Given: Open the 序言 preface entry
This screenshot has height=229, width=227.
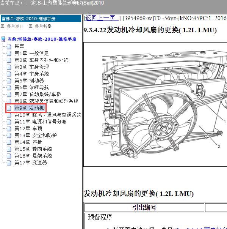Looking at the screenshot, I should click(19, 46).
